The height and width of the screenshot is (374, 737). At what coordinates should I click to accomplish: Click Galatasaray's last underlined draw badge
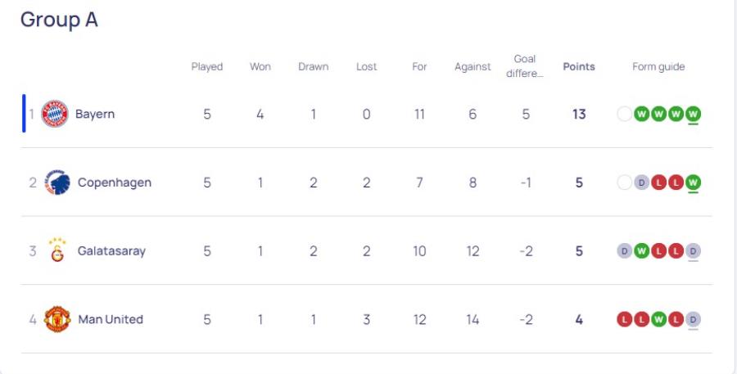[693, 251]
